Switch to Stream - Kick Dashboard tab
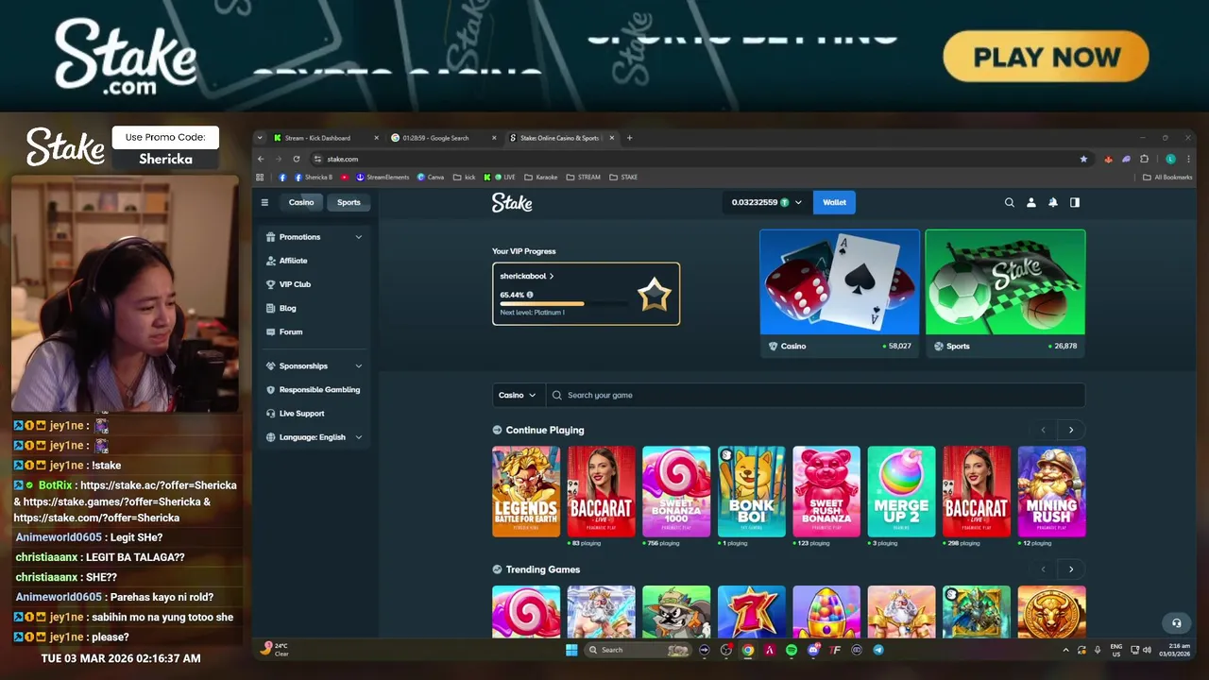The image size is (1209, 680). pyautogui.click(x=325, y=138)
